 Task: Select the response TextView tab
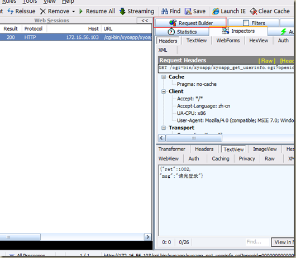click(x=233, y=149)
